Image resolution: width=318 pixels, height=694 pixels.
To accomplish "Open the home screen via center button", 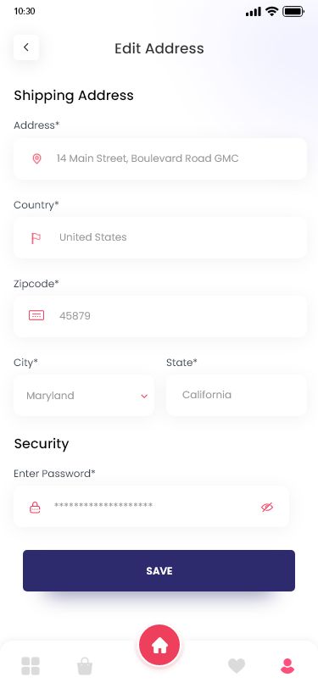I will (159, 646).
